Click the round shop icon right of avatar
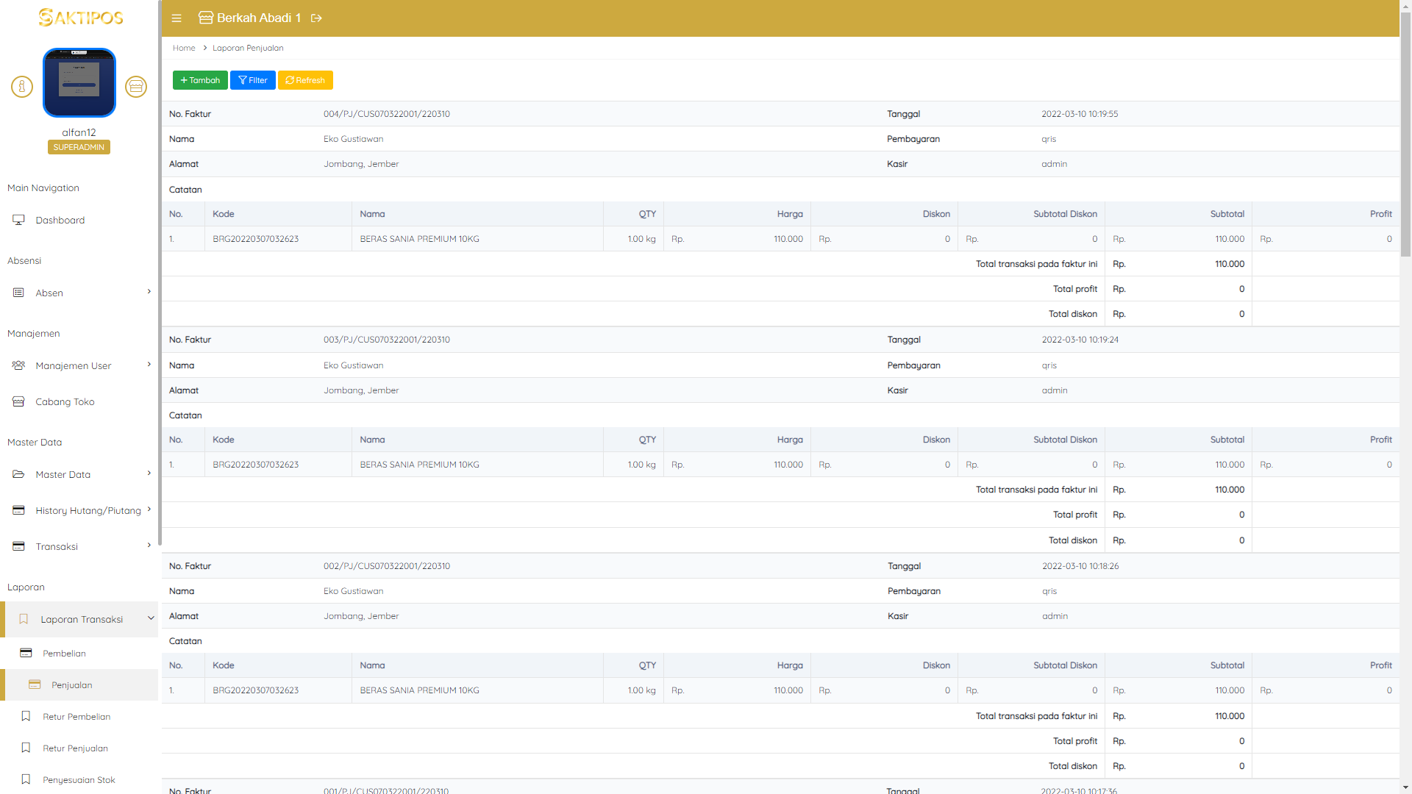Image resolution: width=1412 pixels, height=794 pixels. click(136, 87)
